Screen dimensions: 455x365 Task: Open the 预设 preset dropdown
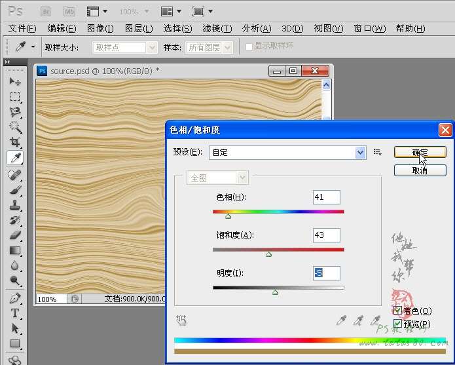(360, 152)
